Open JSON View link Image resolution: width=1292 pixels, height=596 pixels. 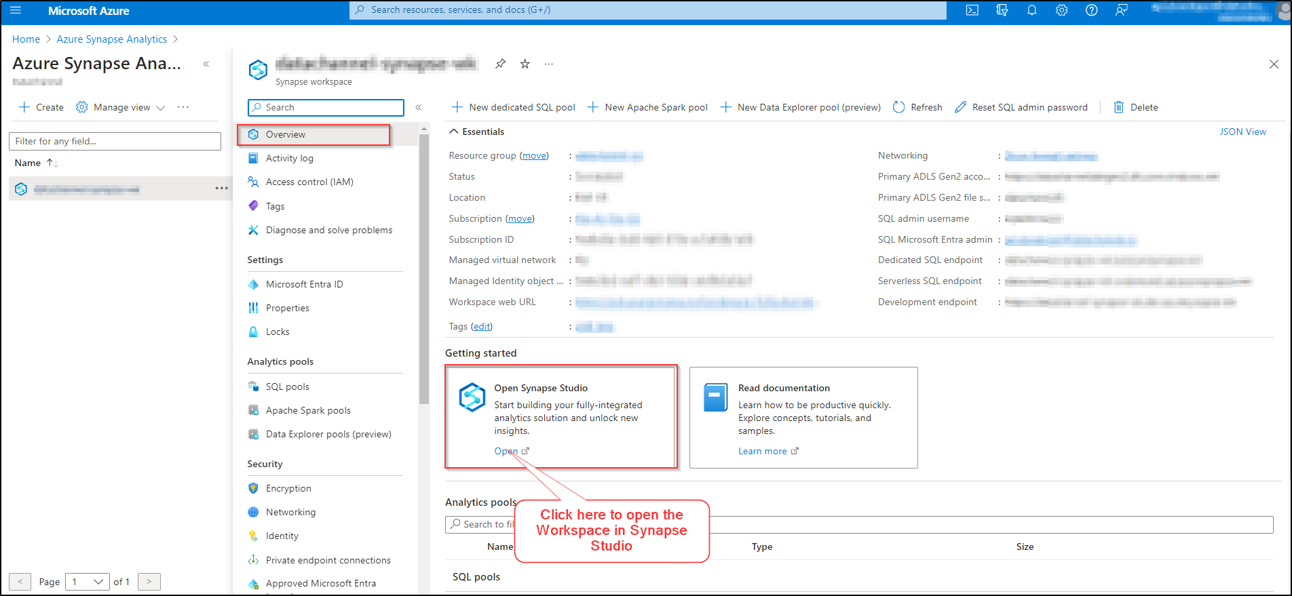point(1242,132)
